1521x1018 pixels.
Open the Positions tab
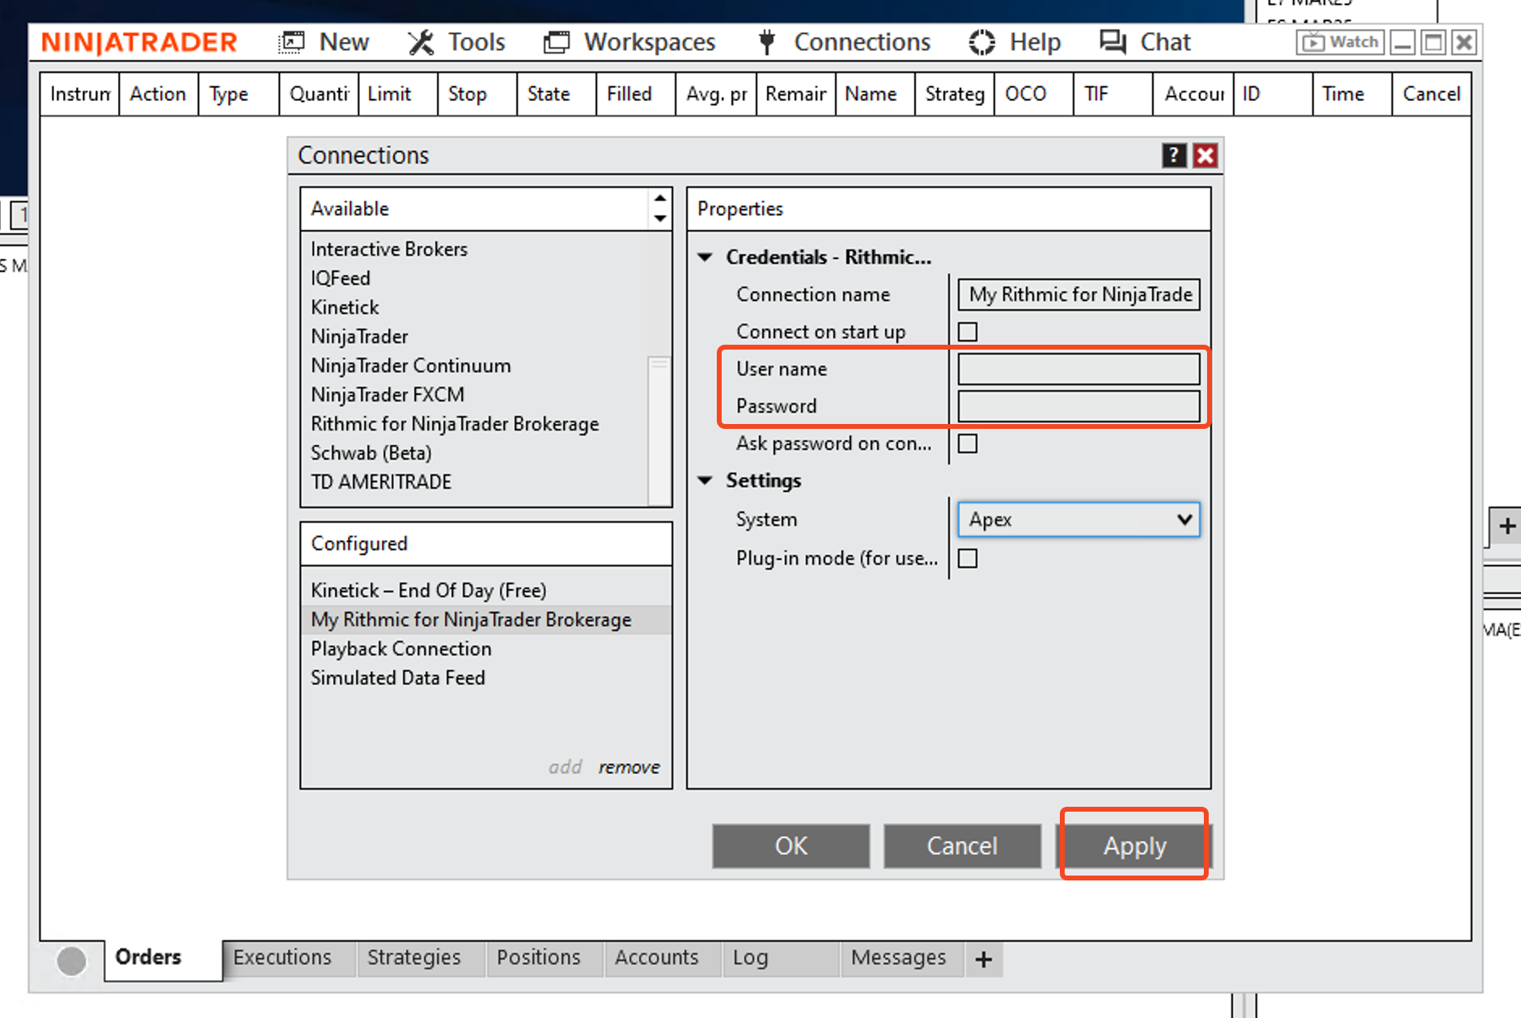[538, 957]
